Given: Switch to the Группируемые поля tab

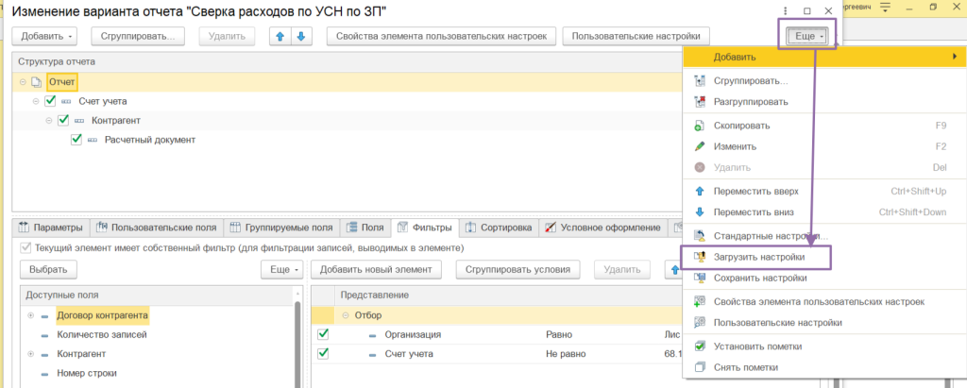Looking at the screenshot, I should tap(281, 228).
